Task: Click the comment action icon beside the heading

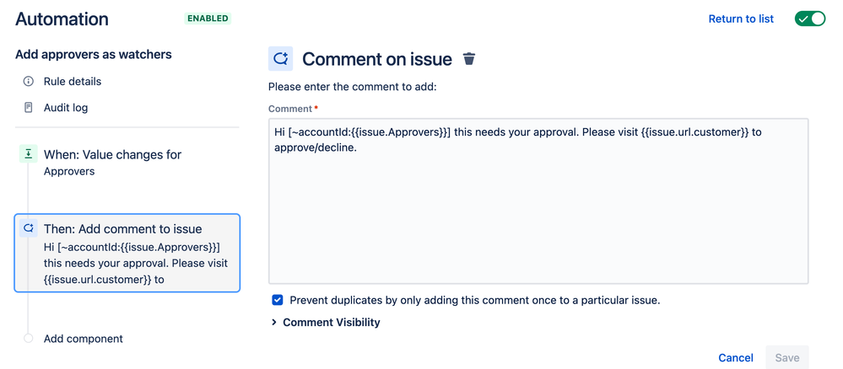Action: pyautogui.click(x=281, y=58)
